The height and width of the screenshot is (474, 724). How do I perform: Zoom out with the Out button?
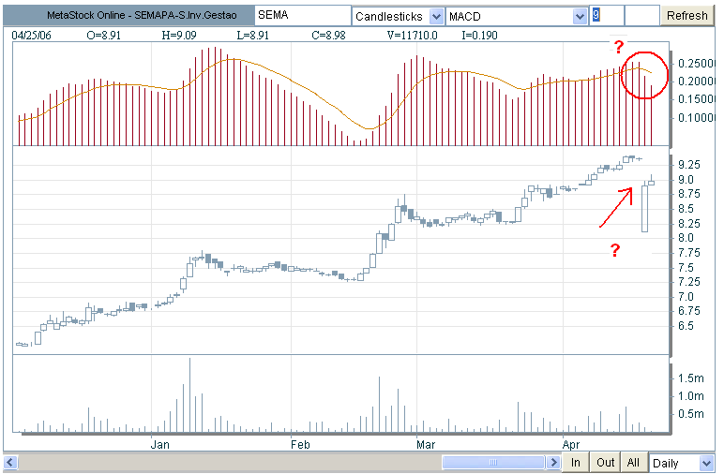pyautogui.click(x=605, y=463)
